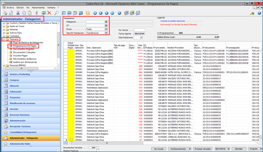This screenshot has height=152, width=263.
Task: Open the Recepción Facturas module
Action: 31,126
